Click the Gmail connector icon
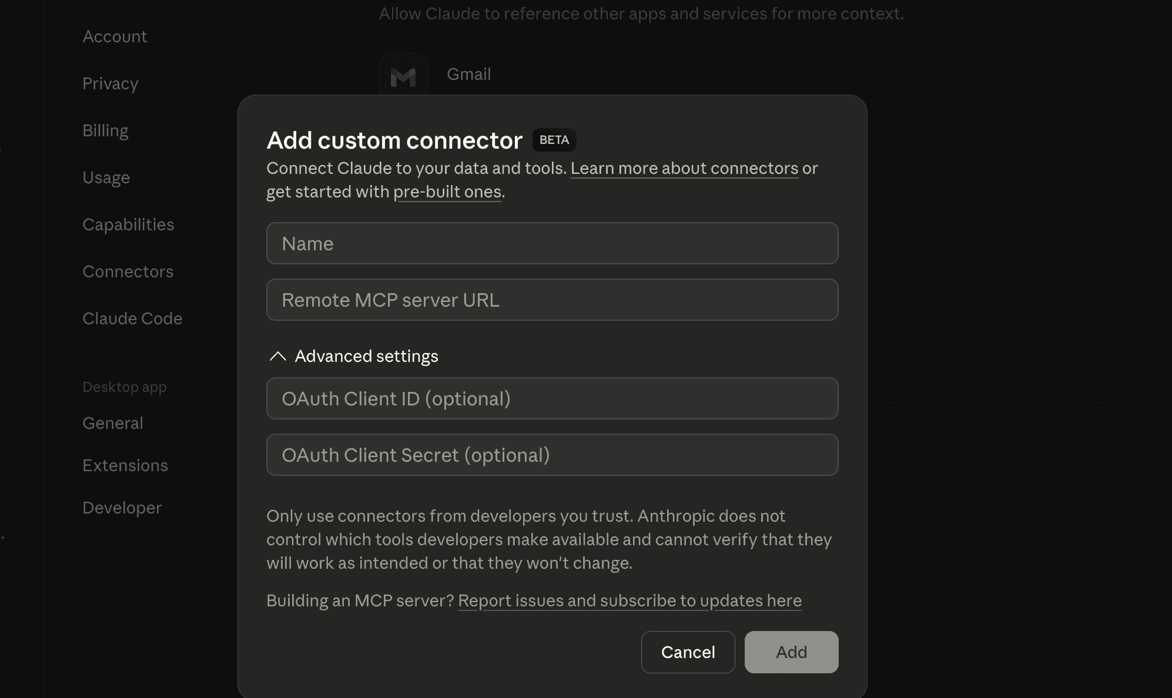The image size is (1172, 698). 403,75
